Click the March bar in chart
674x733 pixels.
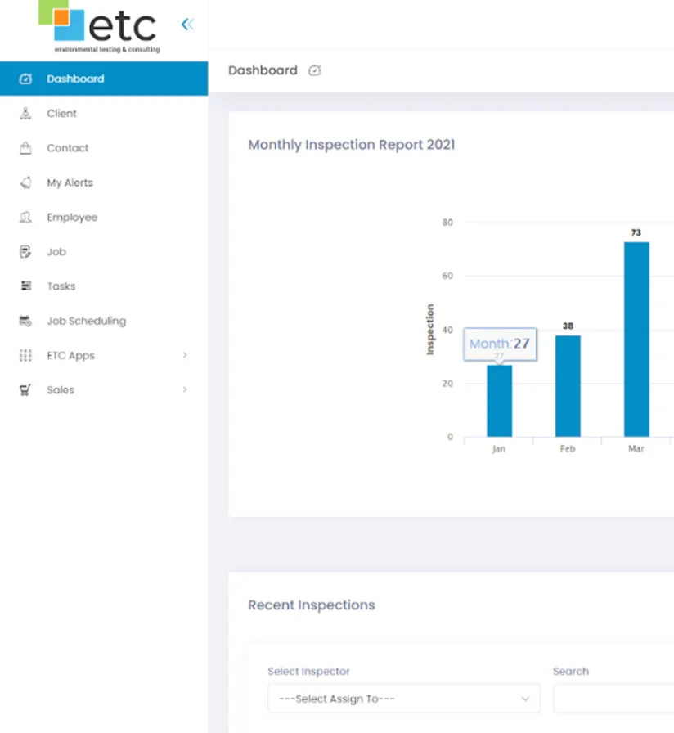click(636, 339)
